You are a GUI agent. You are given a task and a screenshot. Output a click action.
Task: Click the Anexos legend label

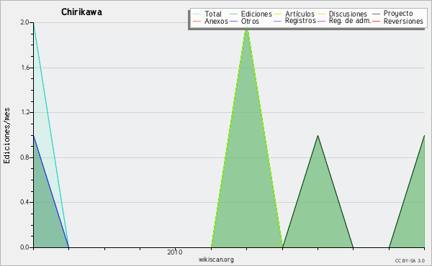(x=216, y=21)
